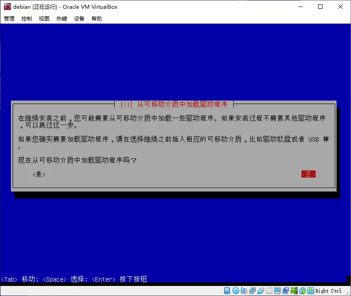Click the recording status icon
The image size is (351, 296).
coord(286,291)
